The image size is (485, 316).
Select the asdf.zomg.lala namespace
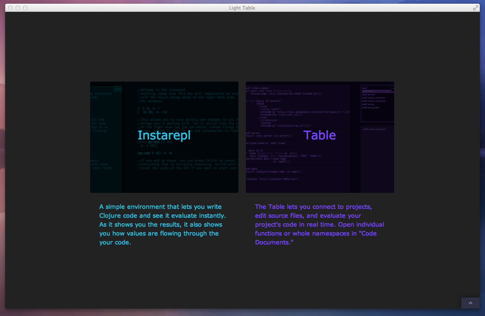[370, 108]
